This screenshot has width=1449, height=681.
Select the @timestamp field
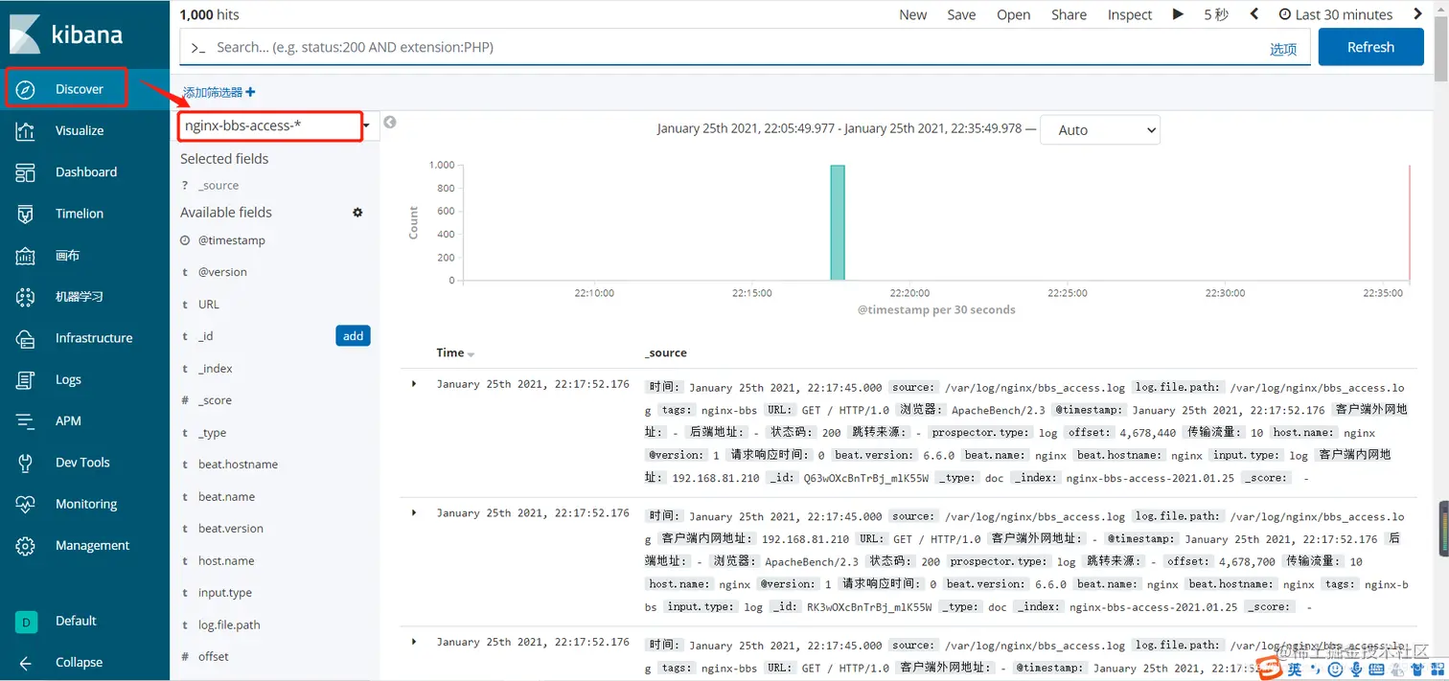click(x=232, y=240)
